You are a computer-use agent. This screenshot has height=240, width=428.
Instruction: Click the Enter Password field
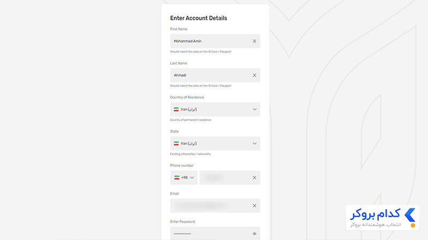215,234
